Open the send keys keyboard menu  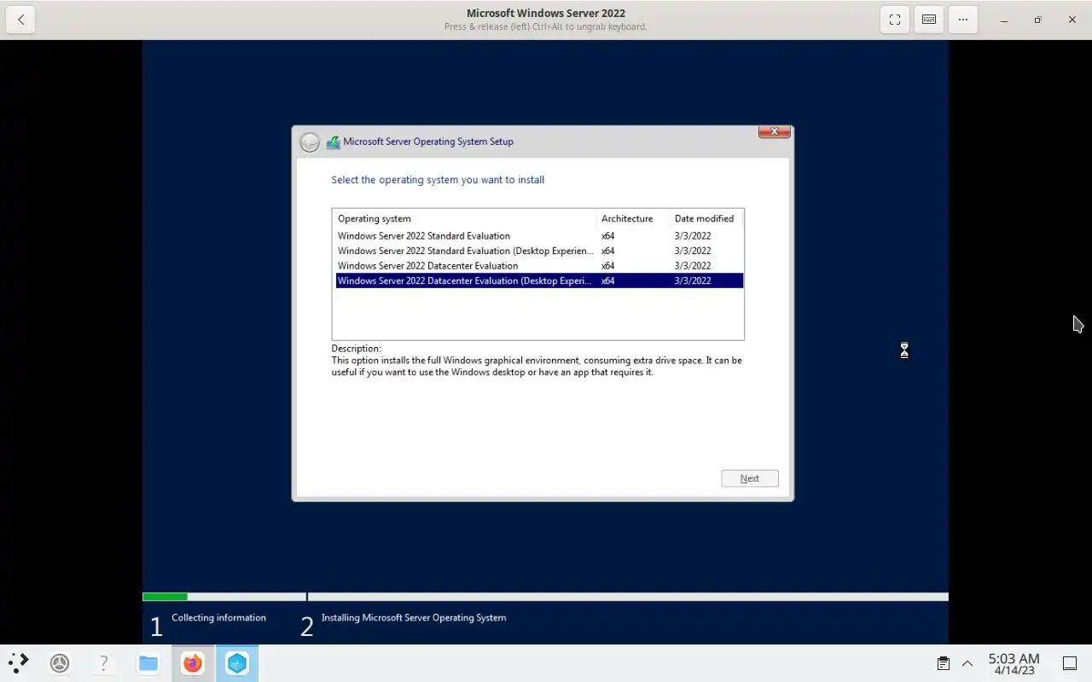coord(929,20)
